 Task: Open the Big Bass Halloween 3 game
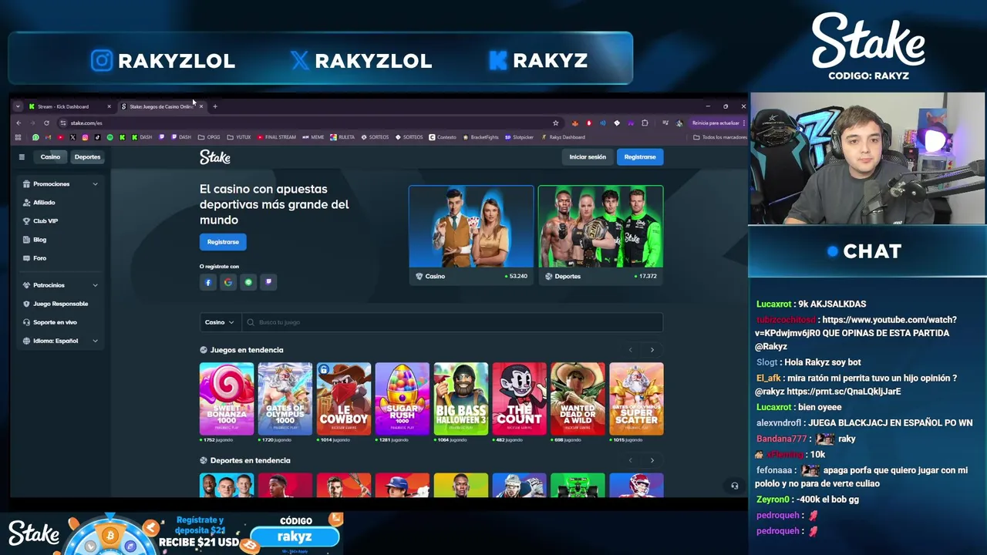tap(461, 399)
